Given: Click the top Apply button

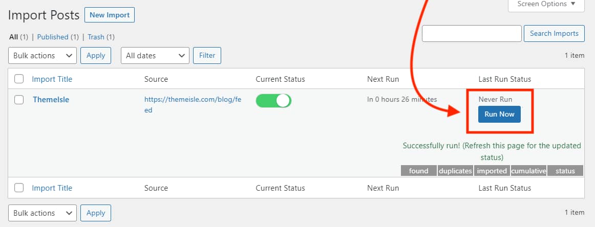Looking at the screenshot, I should [96, 55].
